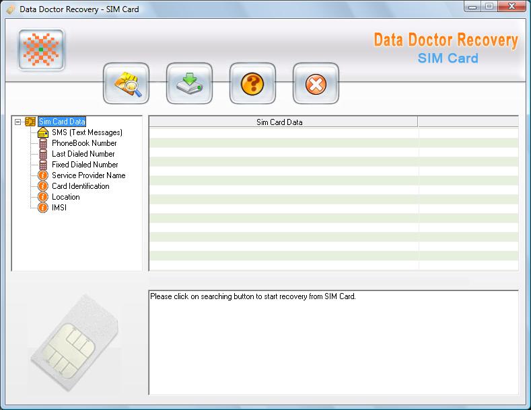The image size is (531, 410).
Task: Click the SIM card search toolbar button
Action: tap(126, 83)
